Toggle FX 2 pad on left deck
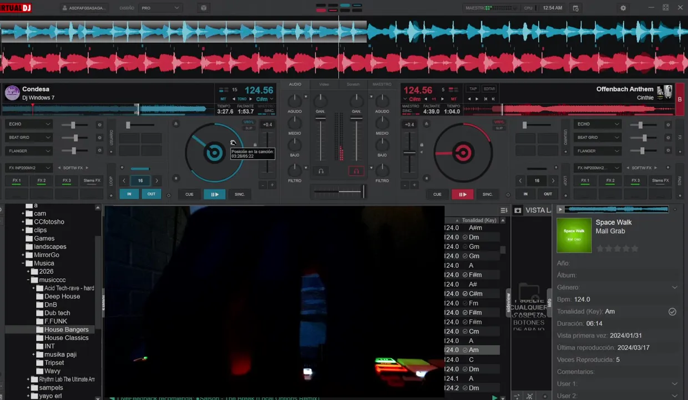 tap(42, 181)
